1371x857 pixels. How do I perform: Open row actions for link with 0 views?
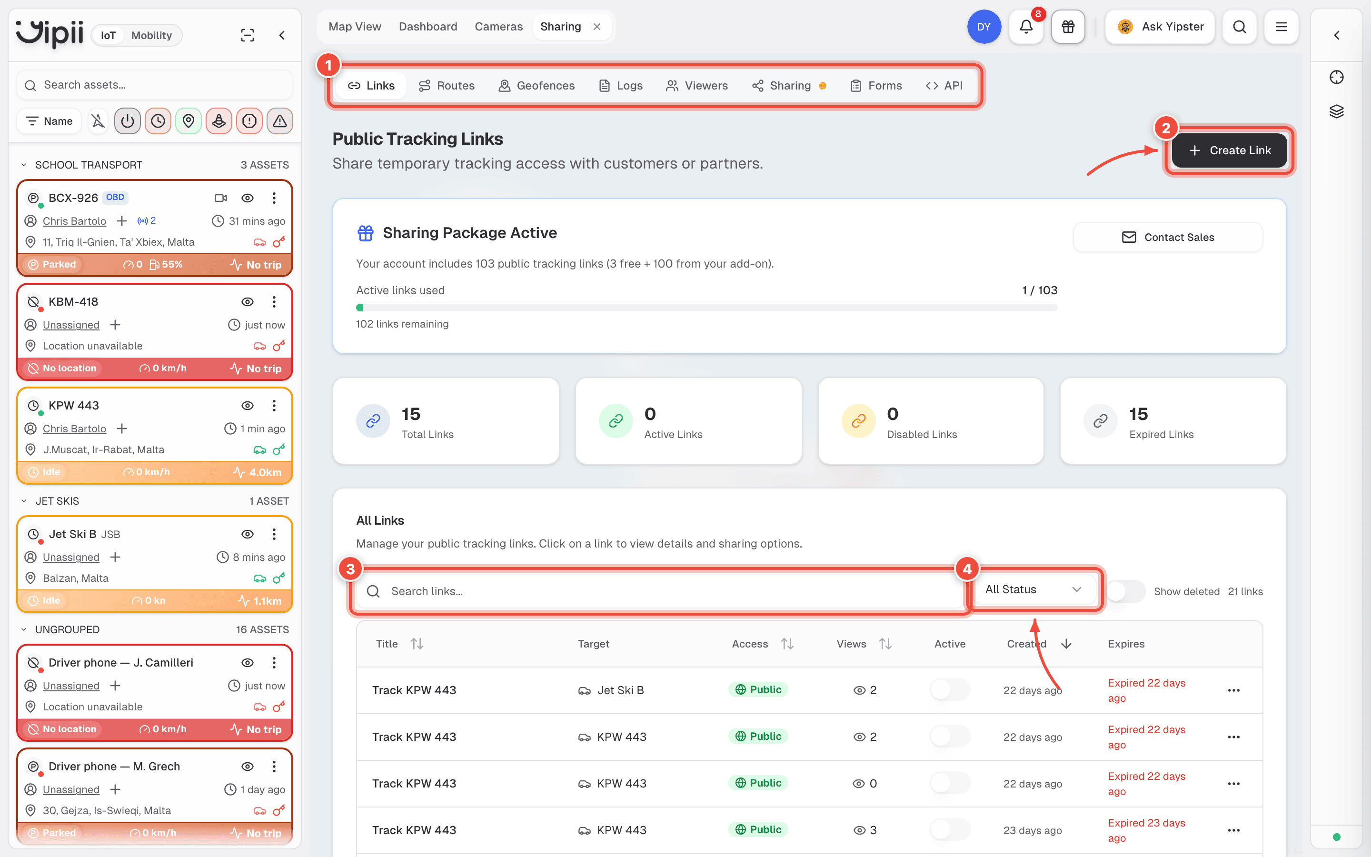(x=1234, y=783)
